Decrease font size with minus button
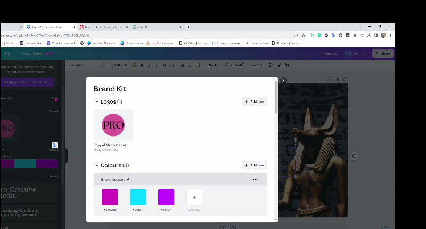This screenshot has width=426, height=229. [x=109, y=65]
